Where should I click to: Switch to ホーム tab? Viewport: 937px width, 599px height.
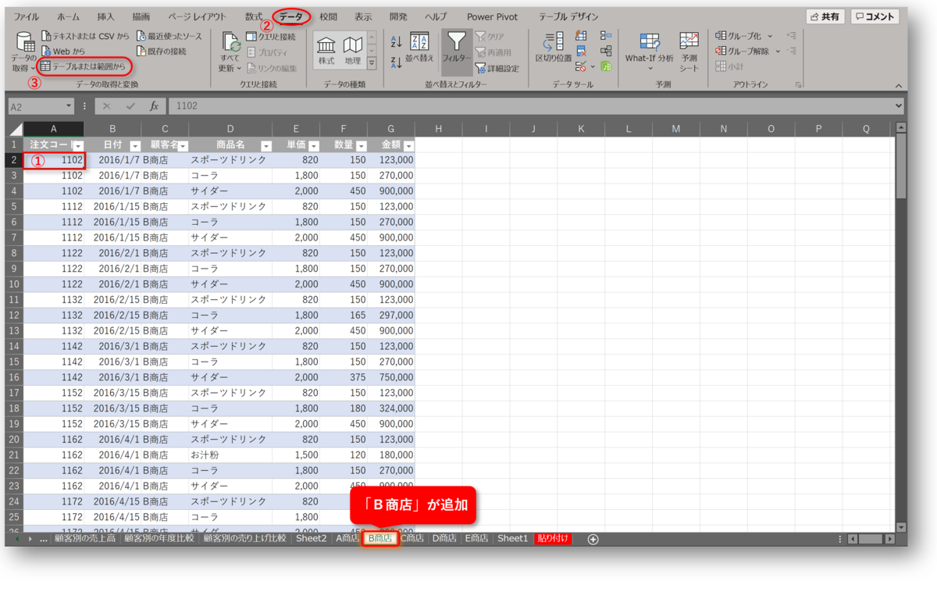pos(69,16)
